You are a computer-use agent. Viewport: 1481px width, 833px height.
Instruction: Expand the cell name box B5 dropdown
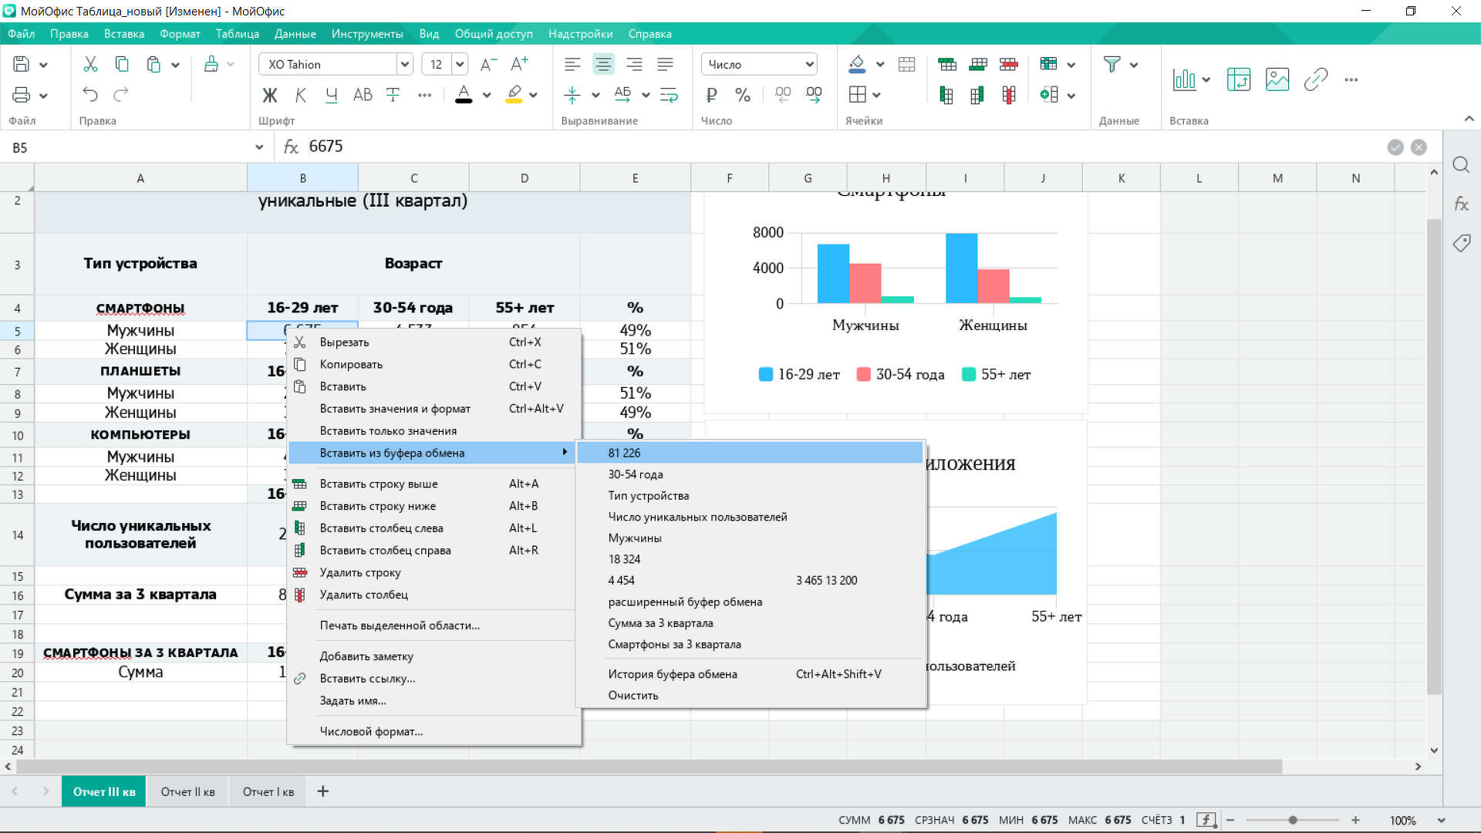pyautogui.click(x=259, y=147)
